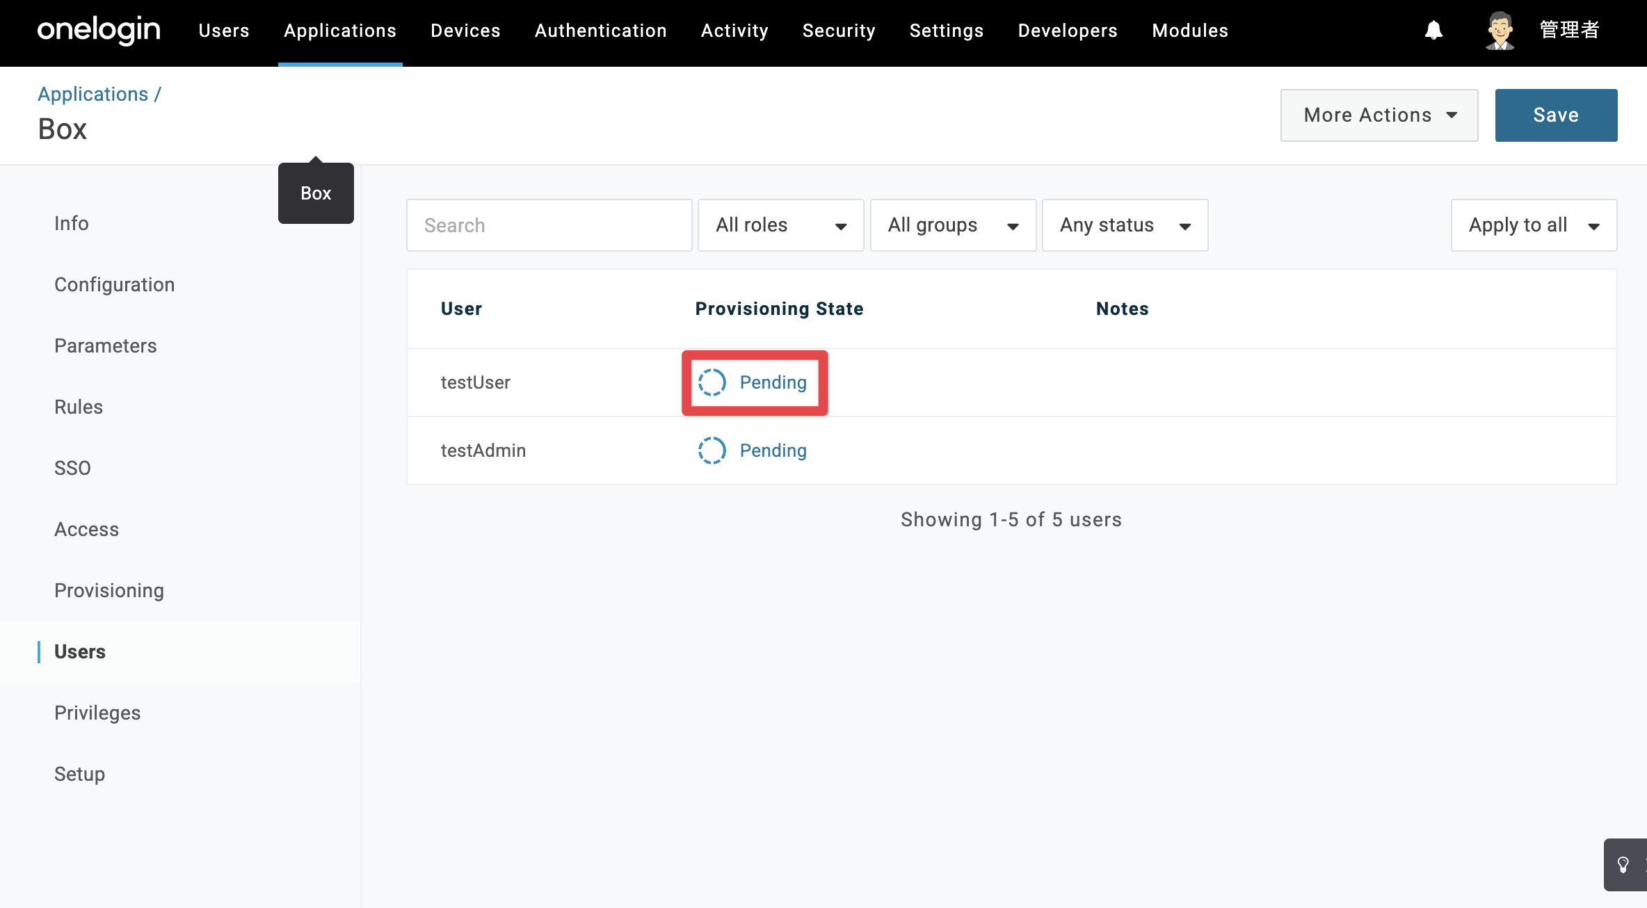Switch to the Privileges tab
Viewport: 1647px width, 908px height.
pyautogui.click(x=97, y=713)
